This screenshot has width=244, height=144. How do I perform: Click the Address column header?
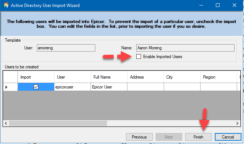tap(145, 77)
